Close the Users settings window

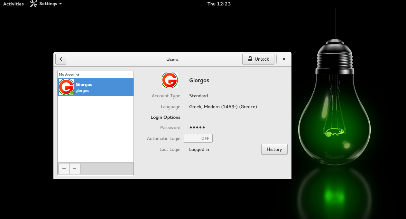click(x=284, y=59)
